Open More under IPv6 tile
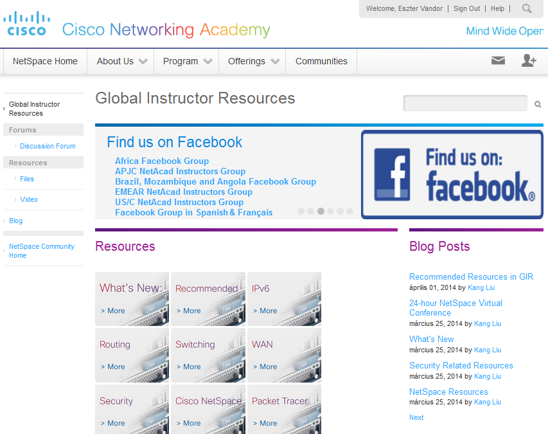 [265, 311]
